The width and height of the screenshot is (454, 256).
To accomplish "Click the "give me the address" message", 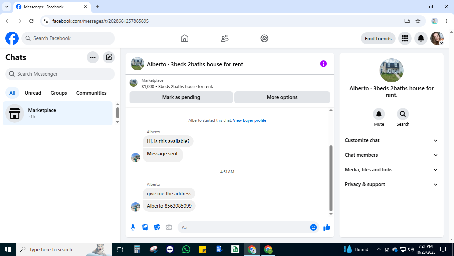I will pos(169,194).
